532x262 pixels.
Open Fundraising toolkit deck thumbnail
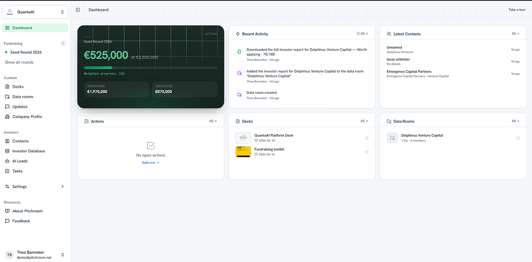click(x=243, y=152)
